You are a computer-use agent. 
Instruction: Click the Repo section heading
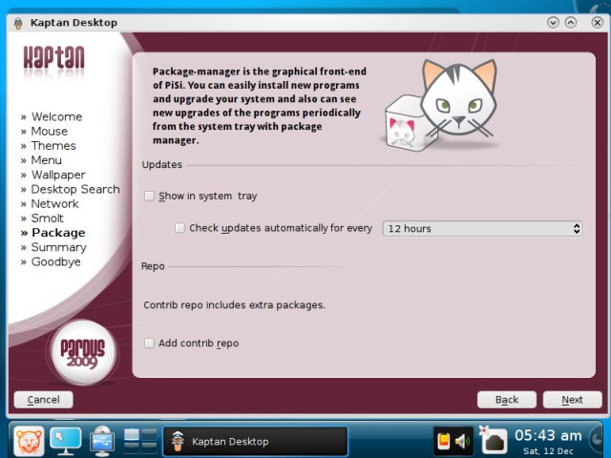(x=153, y=266)
